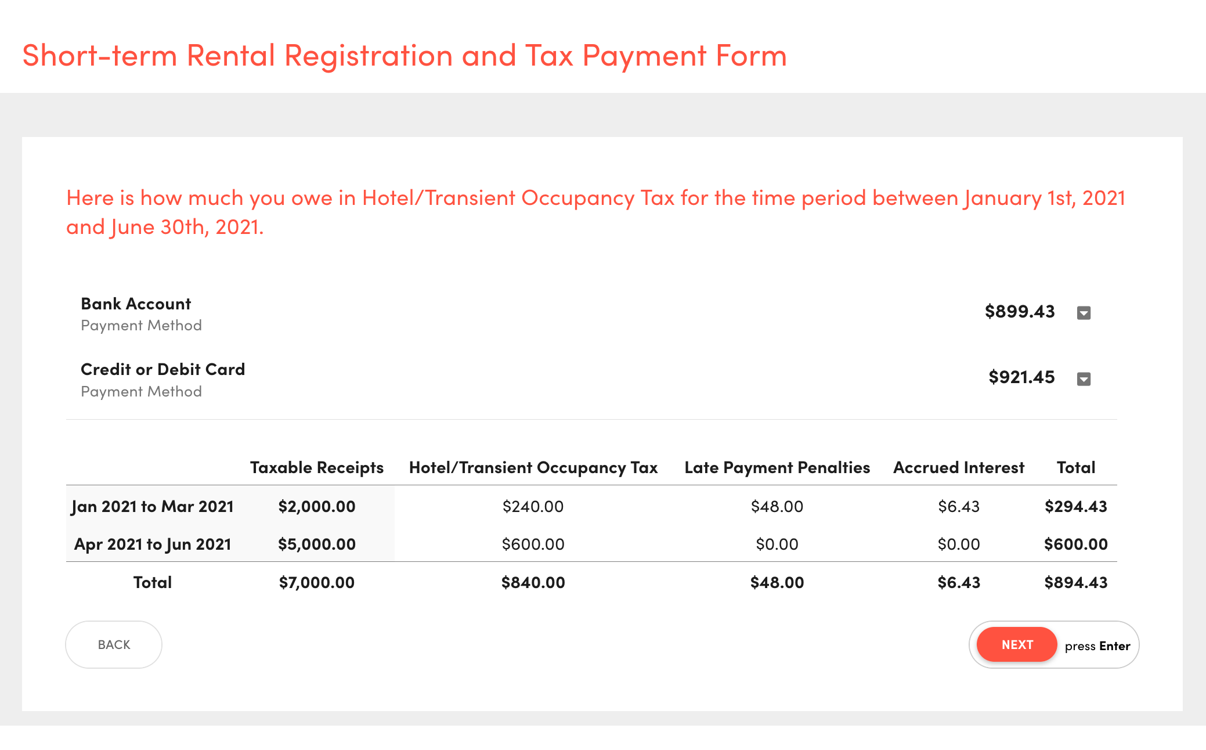Select the Jan 2021 to Mar 2021 row label
This screenshot has width=1206, height=750.
152,506
